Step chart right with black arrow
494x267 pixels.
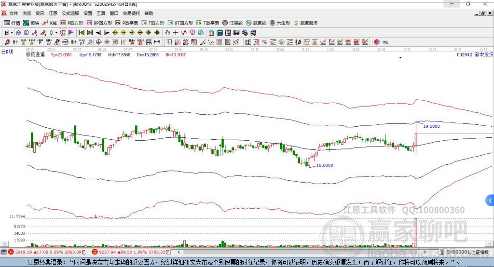point(107,33)
